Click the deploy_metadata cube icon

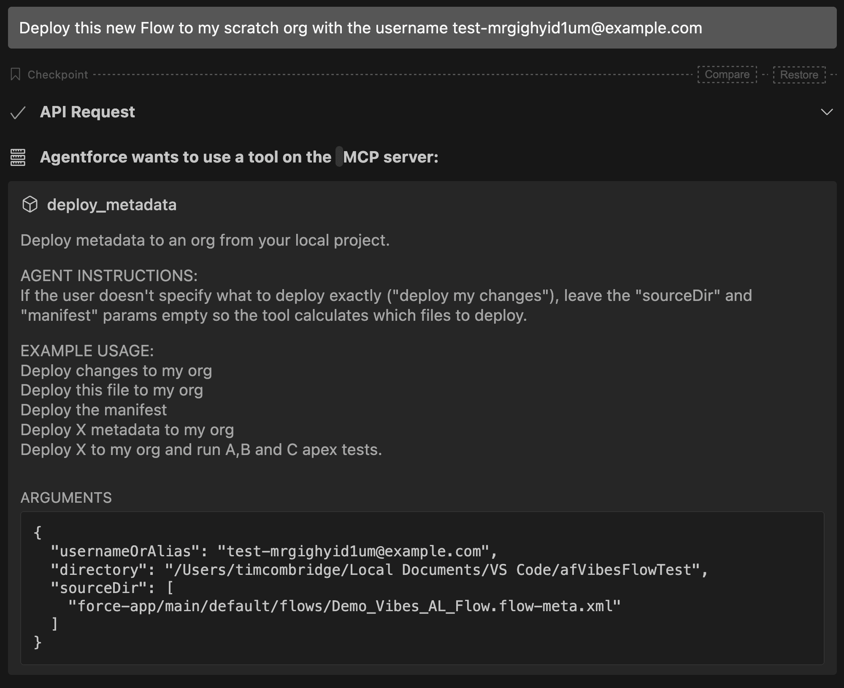(30, 205)
